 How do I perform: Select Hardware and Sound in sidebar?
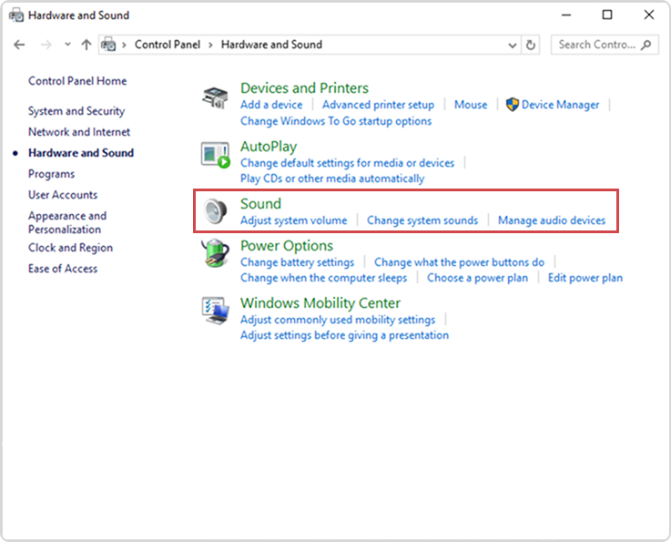tap(81, 153)
